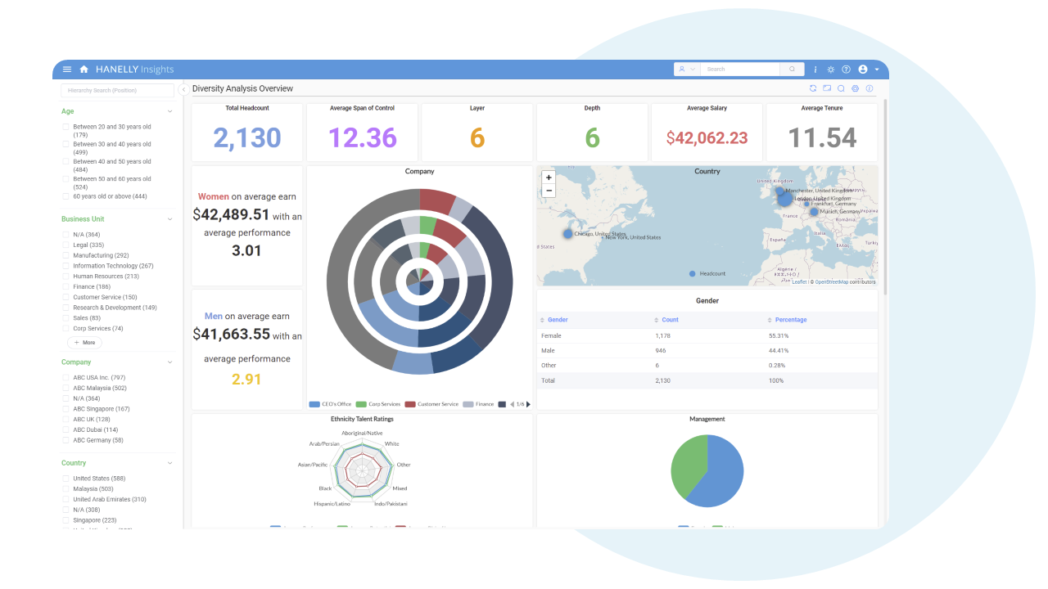This screenshot has width=1048, height=589.
Task: Open the magnifier search icon on dashboard toolbar
Action: pos(841,88)
